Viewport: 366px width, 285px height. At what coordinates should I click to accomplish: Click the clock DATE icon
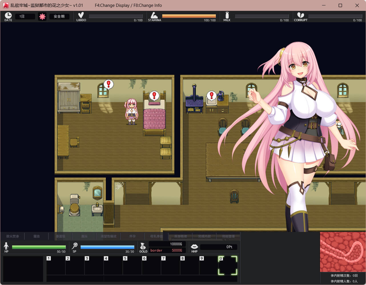pos(8,15)
